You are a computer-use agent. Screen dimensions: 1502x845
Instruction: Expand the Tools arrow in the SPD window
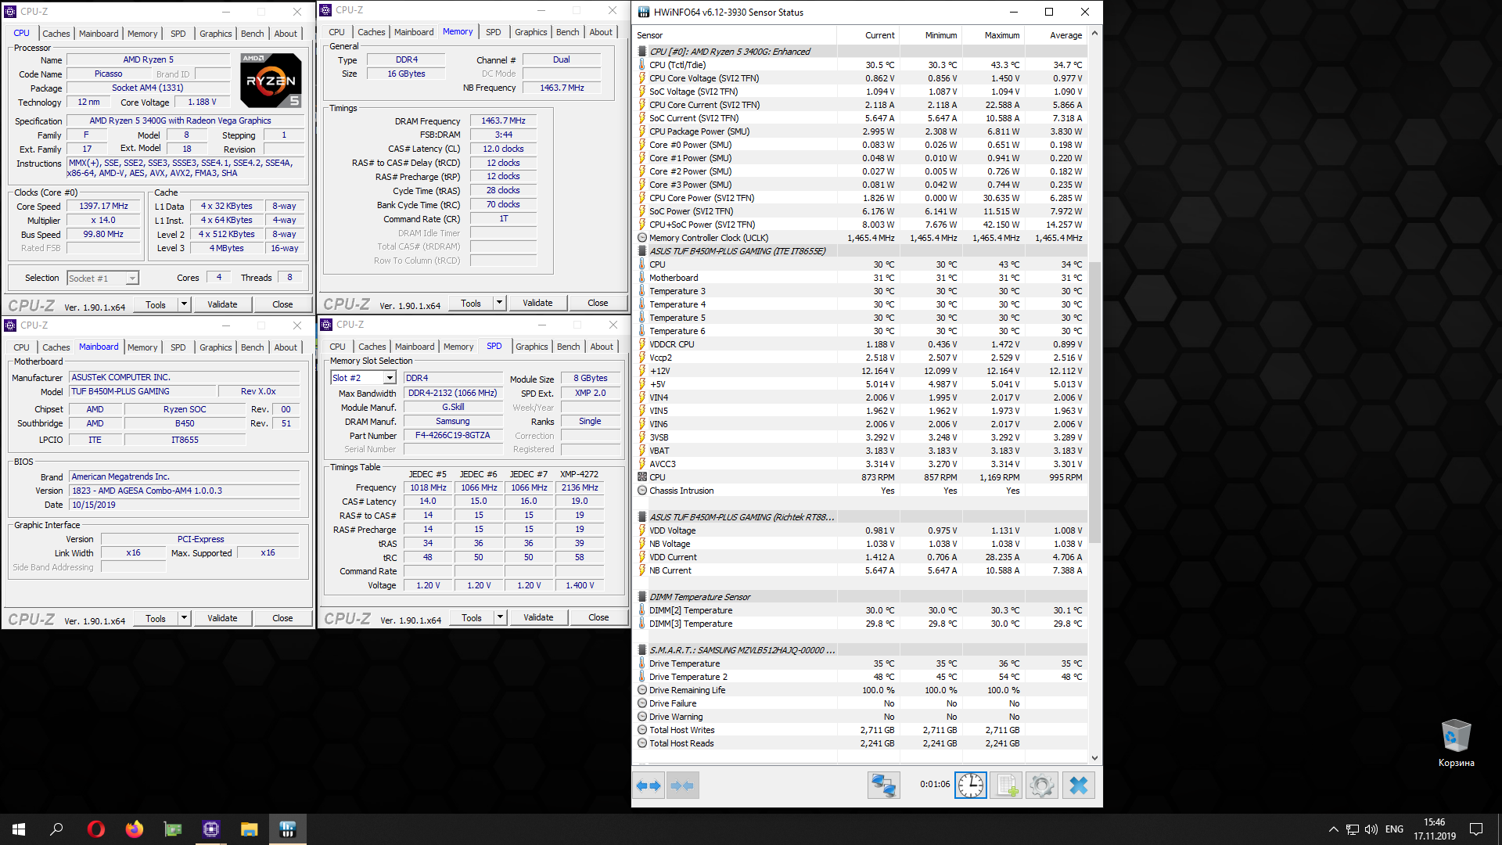pos(500,617)
